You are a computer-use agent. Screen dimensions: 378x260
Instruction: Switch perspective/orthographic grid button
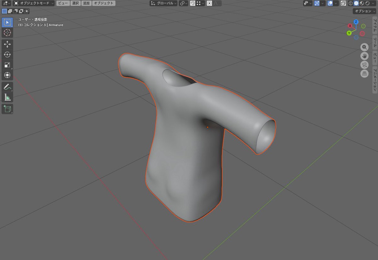click(x=364, y=74)
